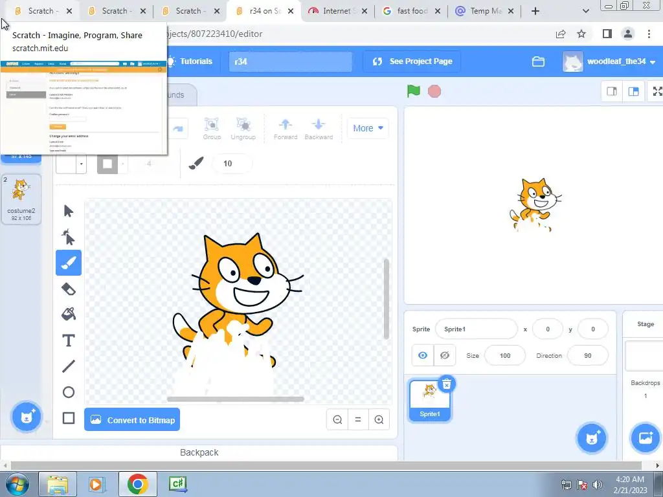Select the Circle tool

point(69,392)
